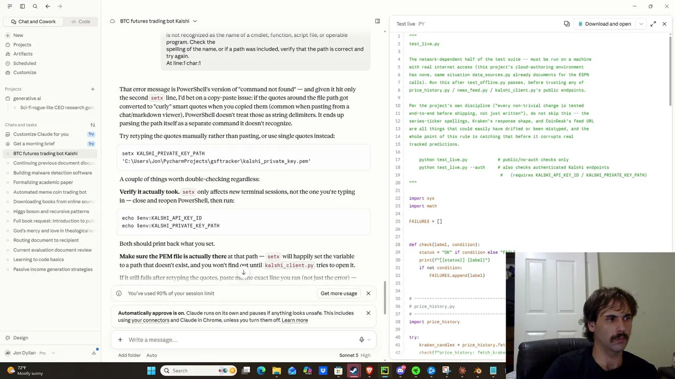The width and height of the screenshot is (675, 379).
Task: Click the plus icon beside Projects
Action: tap(93, 89)
